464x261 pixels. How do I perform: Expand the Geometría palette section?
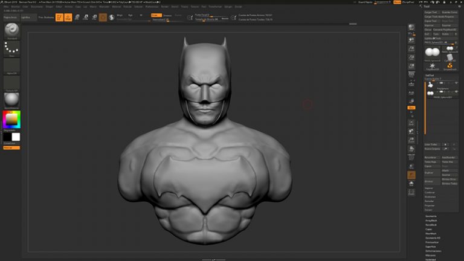[431, 216]
